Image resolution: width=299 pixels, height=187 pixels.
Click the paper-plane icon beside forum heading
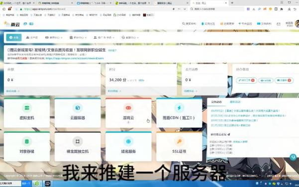tap(229, 134)
